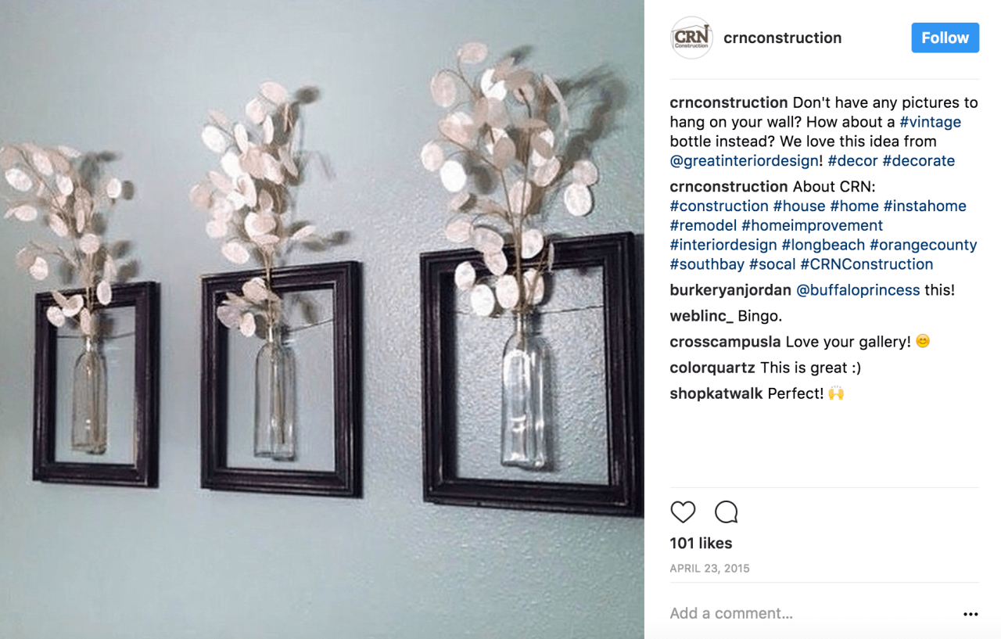View the weblinc_ commenter profile
The image size is (1001, 639).
701,316
